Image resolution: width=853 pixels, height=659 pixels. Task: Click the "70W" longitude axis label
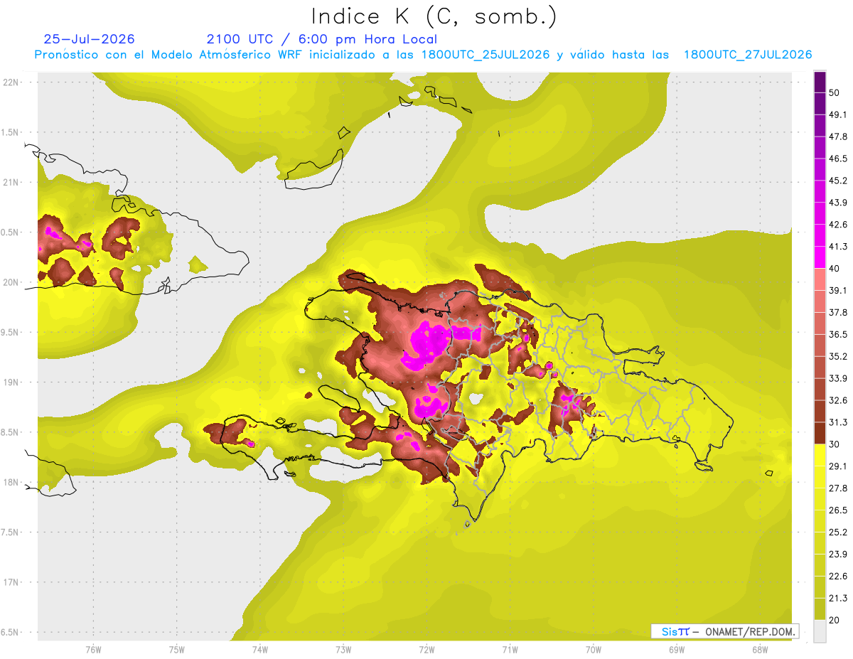point(594,650)
